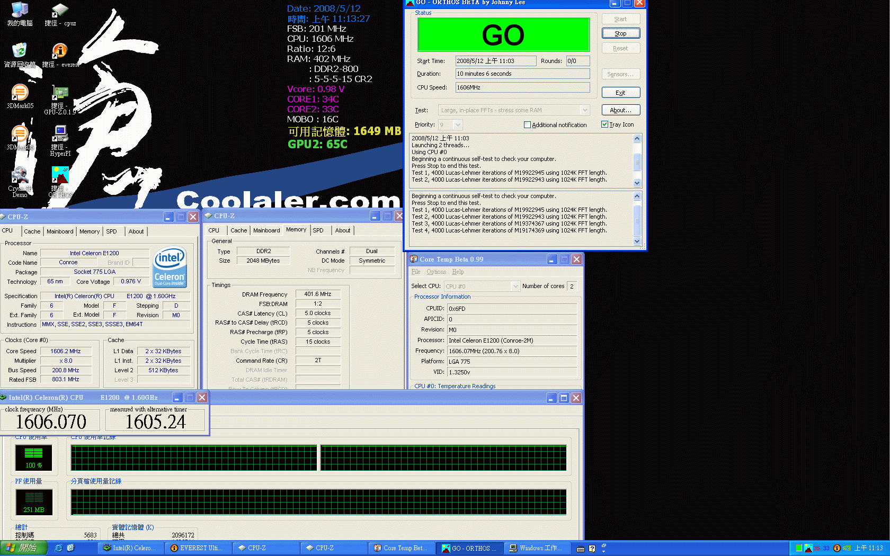Click the PF usage 251 MB gauge
The image size is (890, 556).
pos(33,502)
